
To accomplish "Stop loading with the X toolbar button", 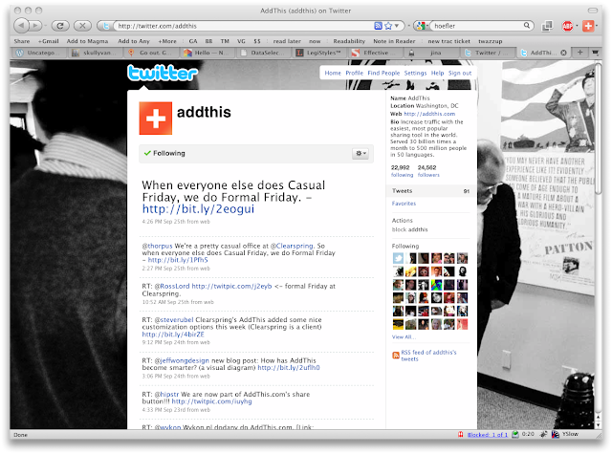I will point(82,26).
